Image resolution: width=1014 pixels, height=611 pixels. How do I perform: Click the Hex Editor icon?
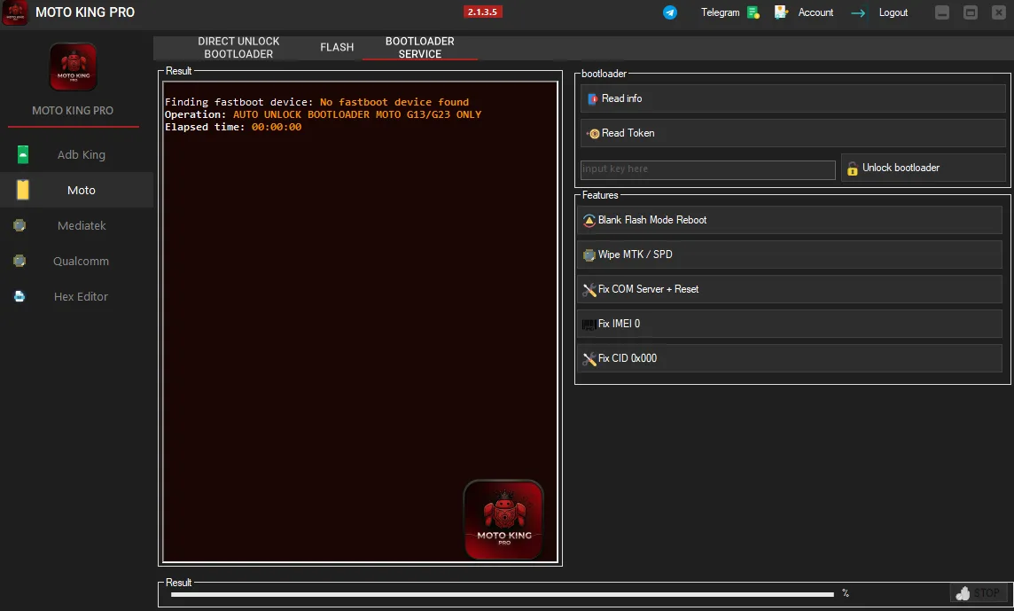pos(19,296)
